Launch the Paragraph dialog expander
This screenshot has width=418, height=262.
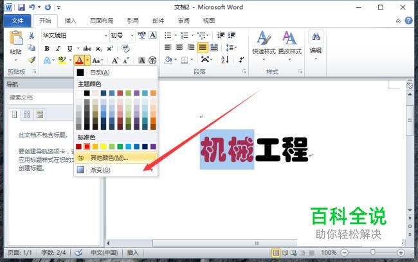click(x=244, y=72)
